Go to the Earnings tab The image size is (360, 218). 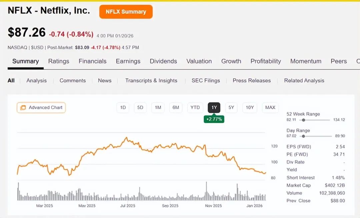pyautogui.click(x=128, y=61)
